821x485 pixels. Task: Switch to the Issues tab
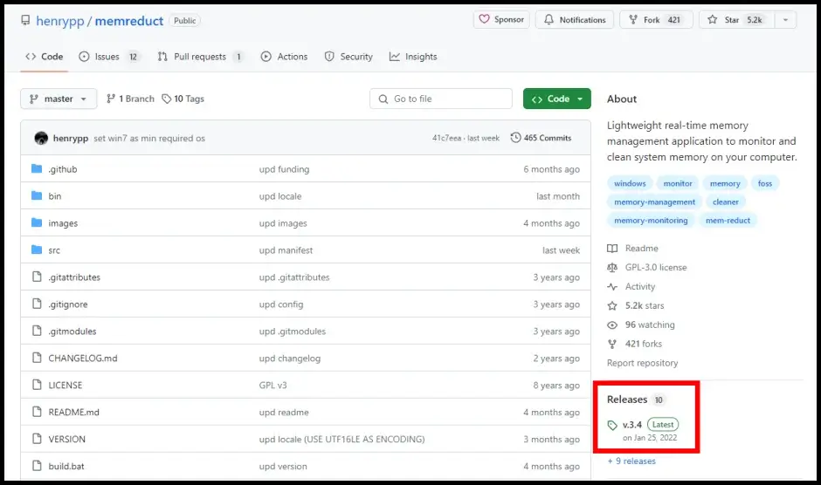(x=108, y=57)
